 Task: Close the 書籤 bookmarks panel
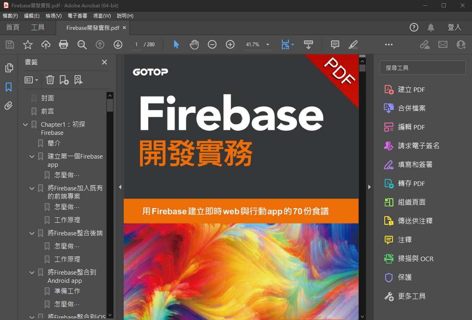tap(104, 62)
